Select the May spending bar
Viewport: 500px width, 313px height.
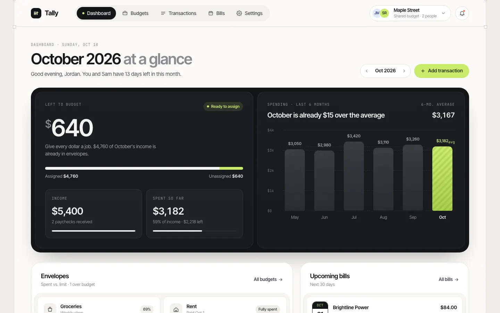coord(295,180)
